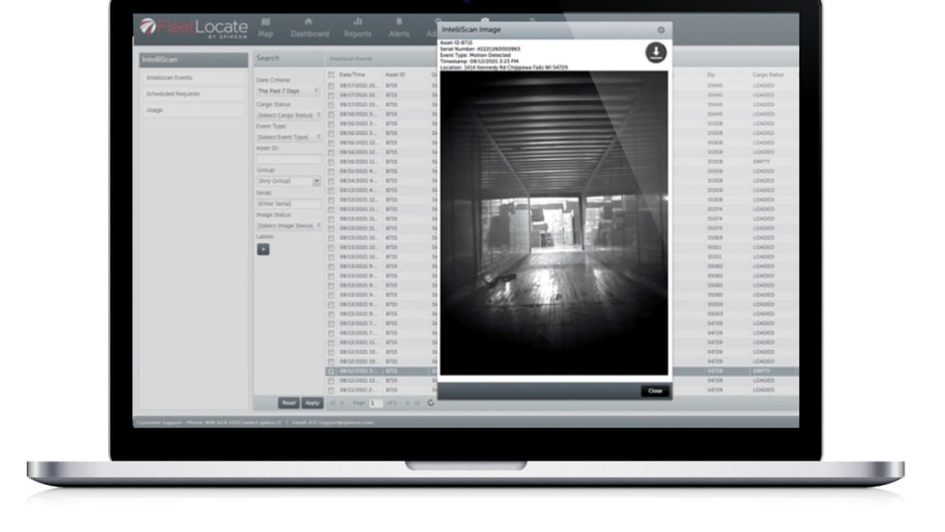Click the FleetLocate logo

[193, 27]
